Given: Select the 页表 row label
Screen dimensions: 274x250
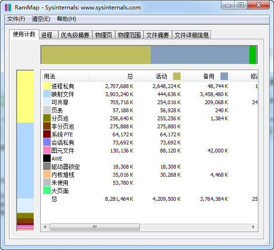Looking at the screenshot, I should click(x=57, y=110).
